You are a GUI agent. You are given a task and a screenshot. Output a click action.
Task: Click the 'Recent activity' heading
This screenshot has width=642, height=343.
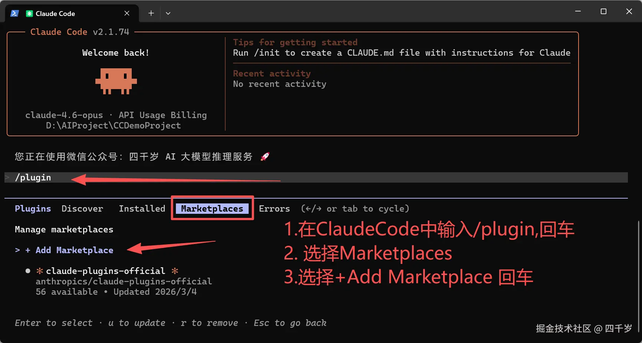pos(272,73)
